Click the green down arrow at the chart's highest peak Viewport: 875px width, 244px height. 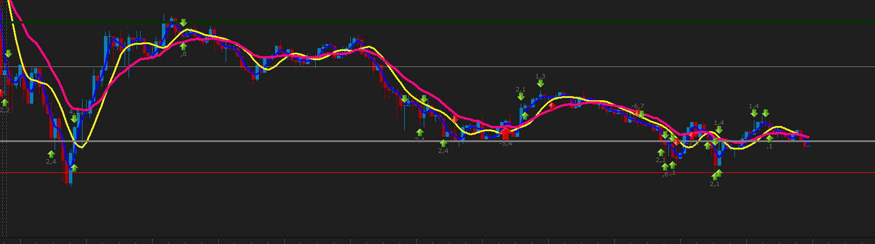coord(183,23)
